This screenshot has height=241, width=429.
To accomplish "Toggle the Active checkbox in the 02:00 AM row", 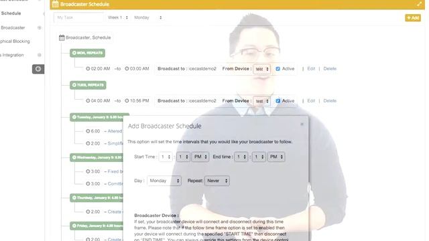I will (278, 69).
